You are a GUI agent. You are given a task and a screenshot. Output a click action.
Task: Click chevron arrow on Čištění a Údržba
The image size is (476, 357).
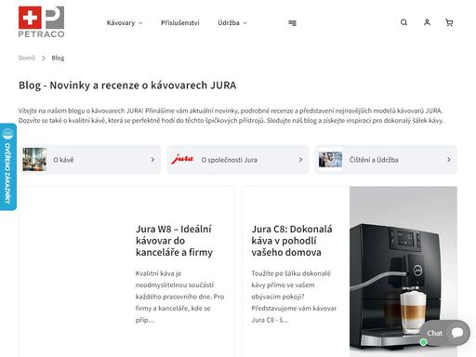coord(449,160)
